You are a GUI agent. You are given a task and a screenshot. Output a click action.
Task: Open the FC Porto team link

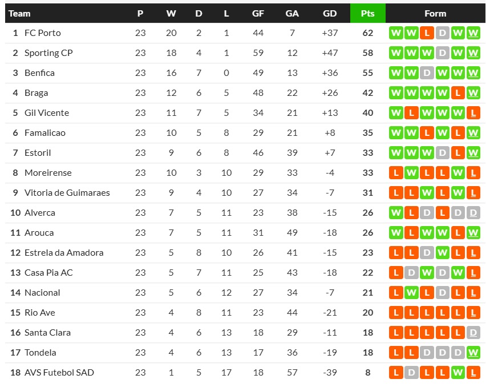click(42, 33)
